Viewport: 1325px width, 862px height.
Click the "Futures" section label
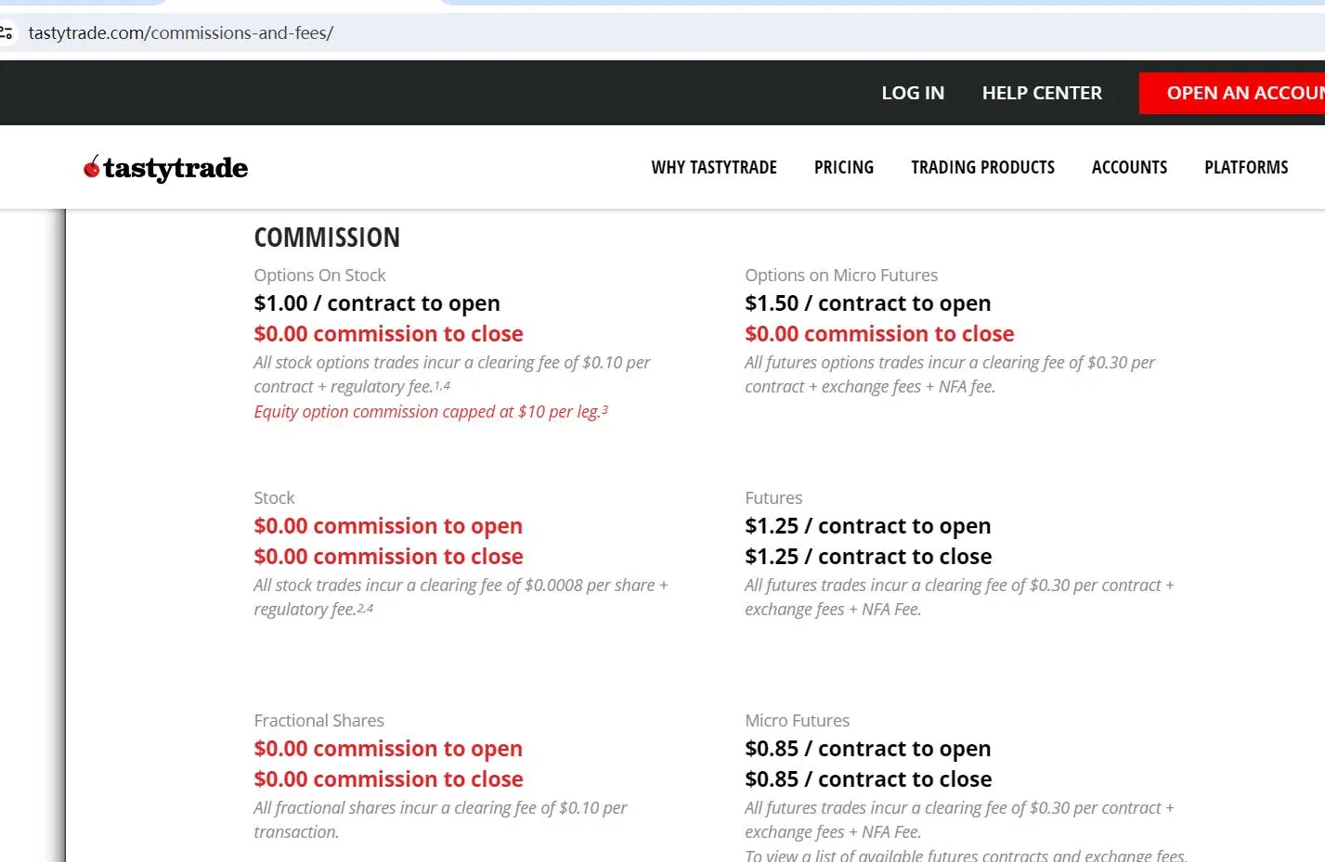[x=773, y=498]
